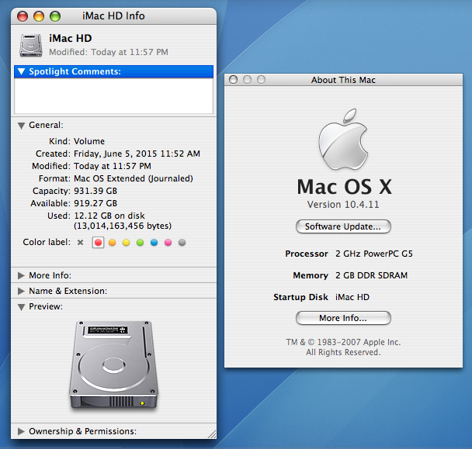The image size is (472, 449).
Task: Close the About This Mac window
Action: [234, 80]
